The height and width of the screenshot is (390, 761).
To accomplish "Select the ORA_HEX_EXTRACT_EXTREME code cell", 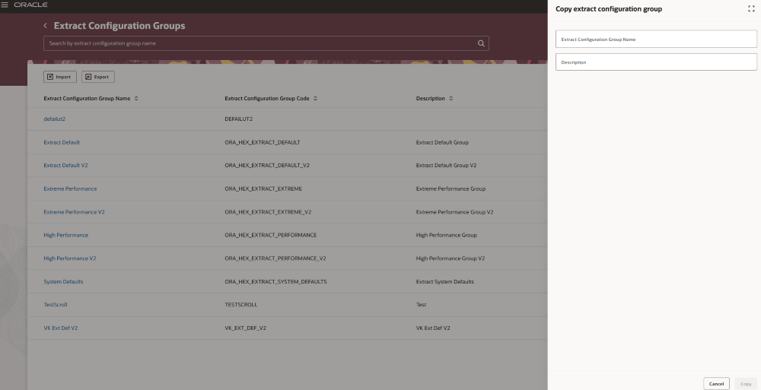I will coord(263,189).
